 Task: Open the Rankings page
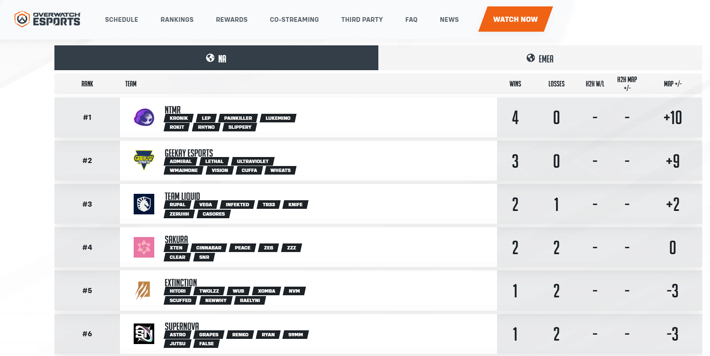pyautogui.click(x=177, y=20)
